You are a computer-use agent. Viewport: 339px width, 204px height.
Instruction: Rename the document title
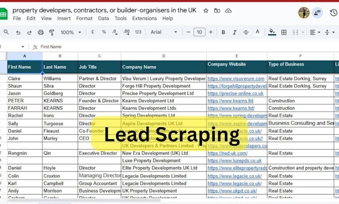tap(104, 10)
